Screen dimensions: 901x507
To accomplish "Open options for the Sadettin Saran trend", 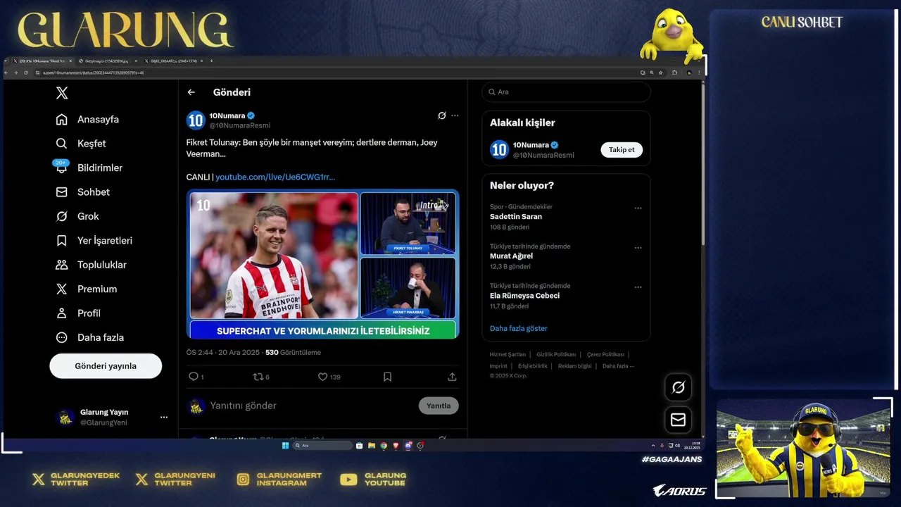I will click(x=638, y=208).
